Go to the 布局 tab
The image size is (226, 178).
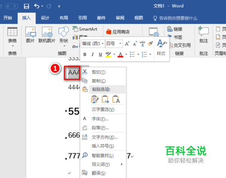pyautogui.click(x=64, y=18)
